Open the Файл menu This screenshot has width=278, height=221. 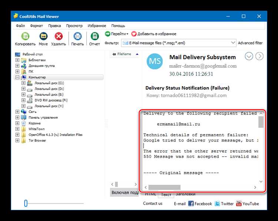[x=20, y=26]
